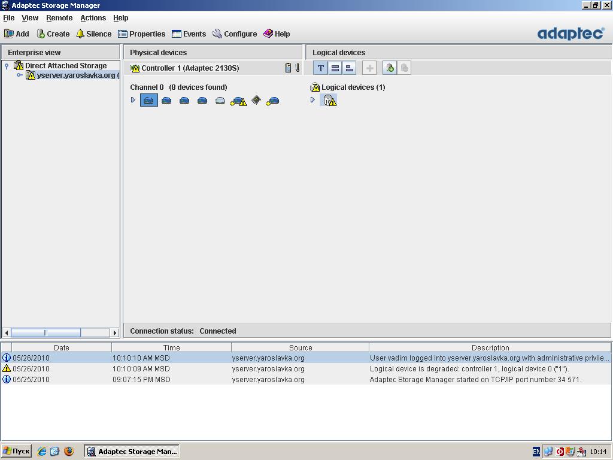Select the degraded logical device icon

[329, 101]
